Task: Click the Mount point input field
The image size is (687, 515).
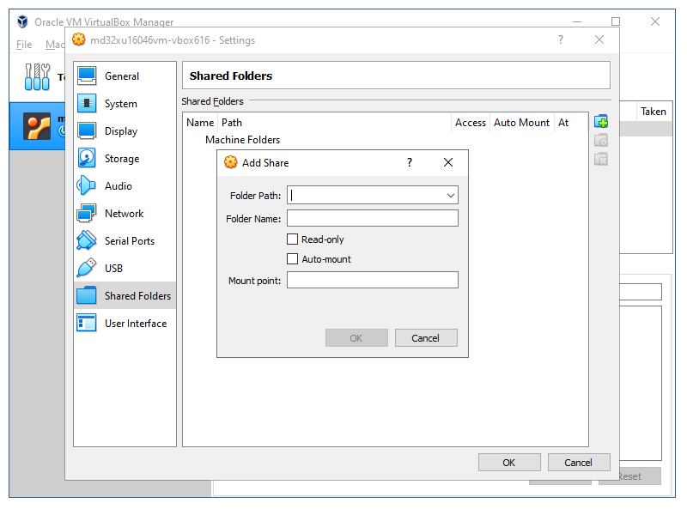Action: pyautogui.click(x=372, y=280)
